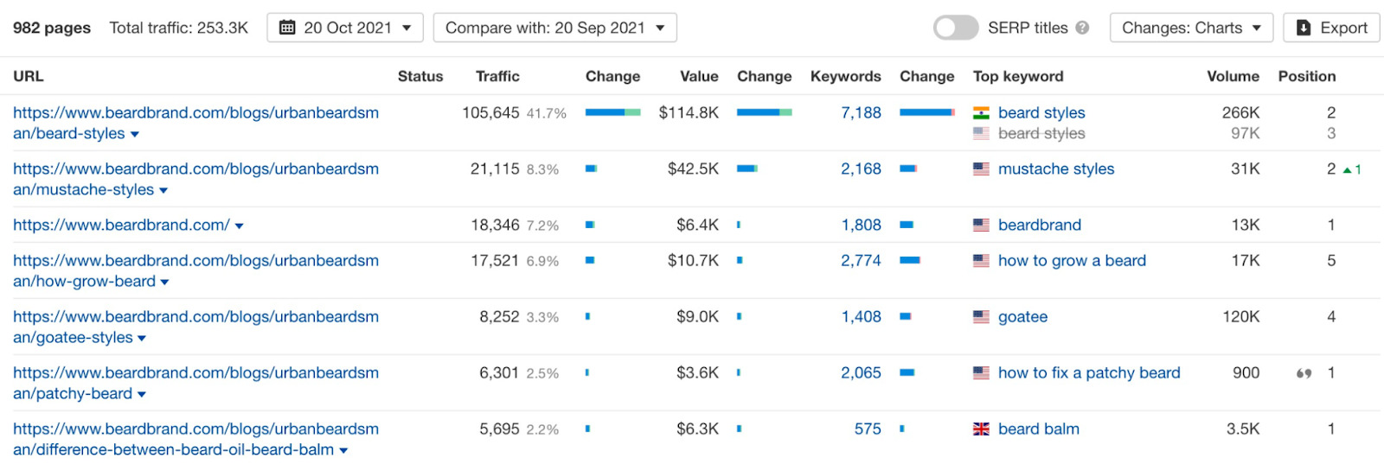
Task: Click the 'how to grow a beard' keyword
Action: (x=1072, y=260)
